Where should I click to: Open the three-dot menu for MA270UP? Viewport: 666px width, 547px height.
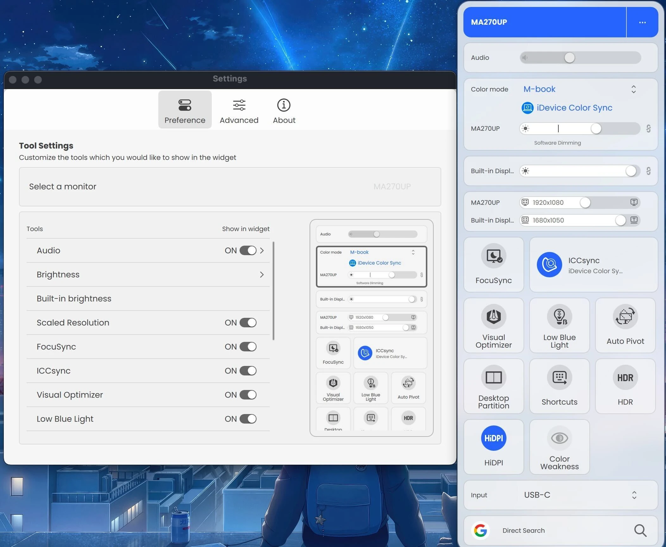click(642, 22)
